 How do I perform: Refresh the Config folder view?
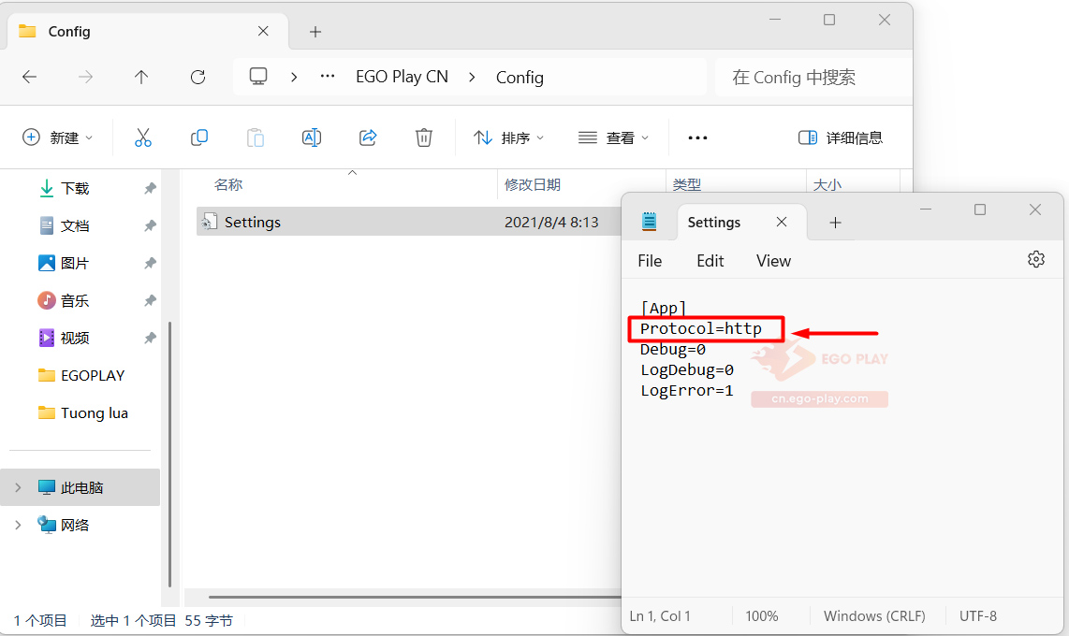[x=198, y=77]
